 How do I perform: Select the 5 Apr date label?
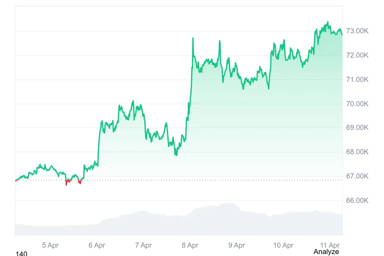point(50,245)
